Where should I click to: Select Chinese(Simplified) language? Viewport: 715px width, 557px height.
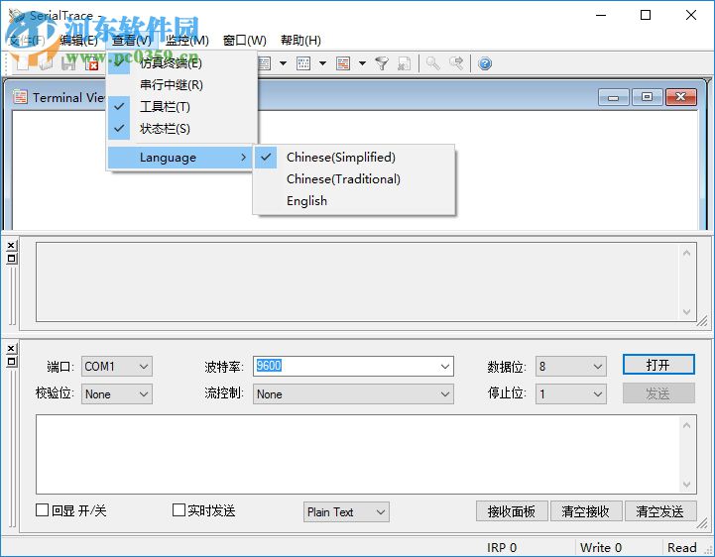(354, 158)
